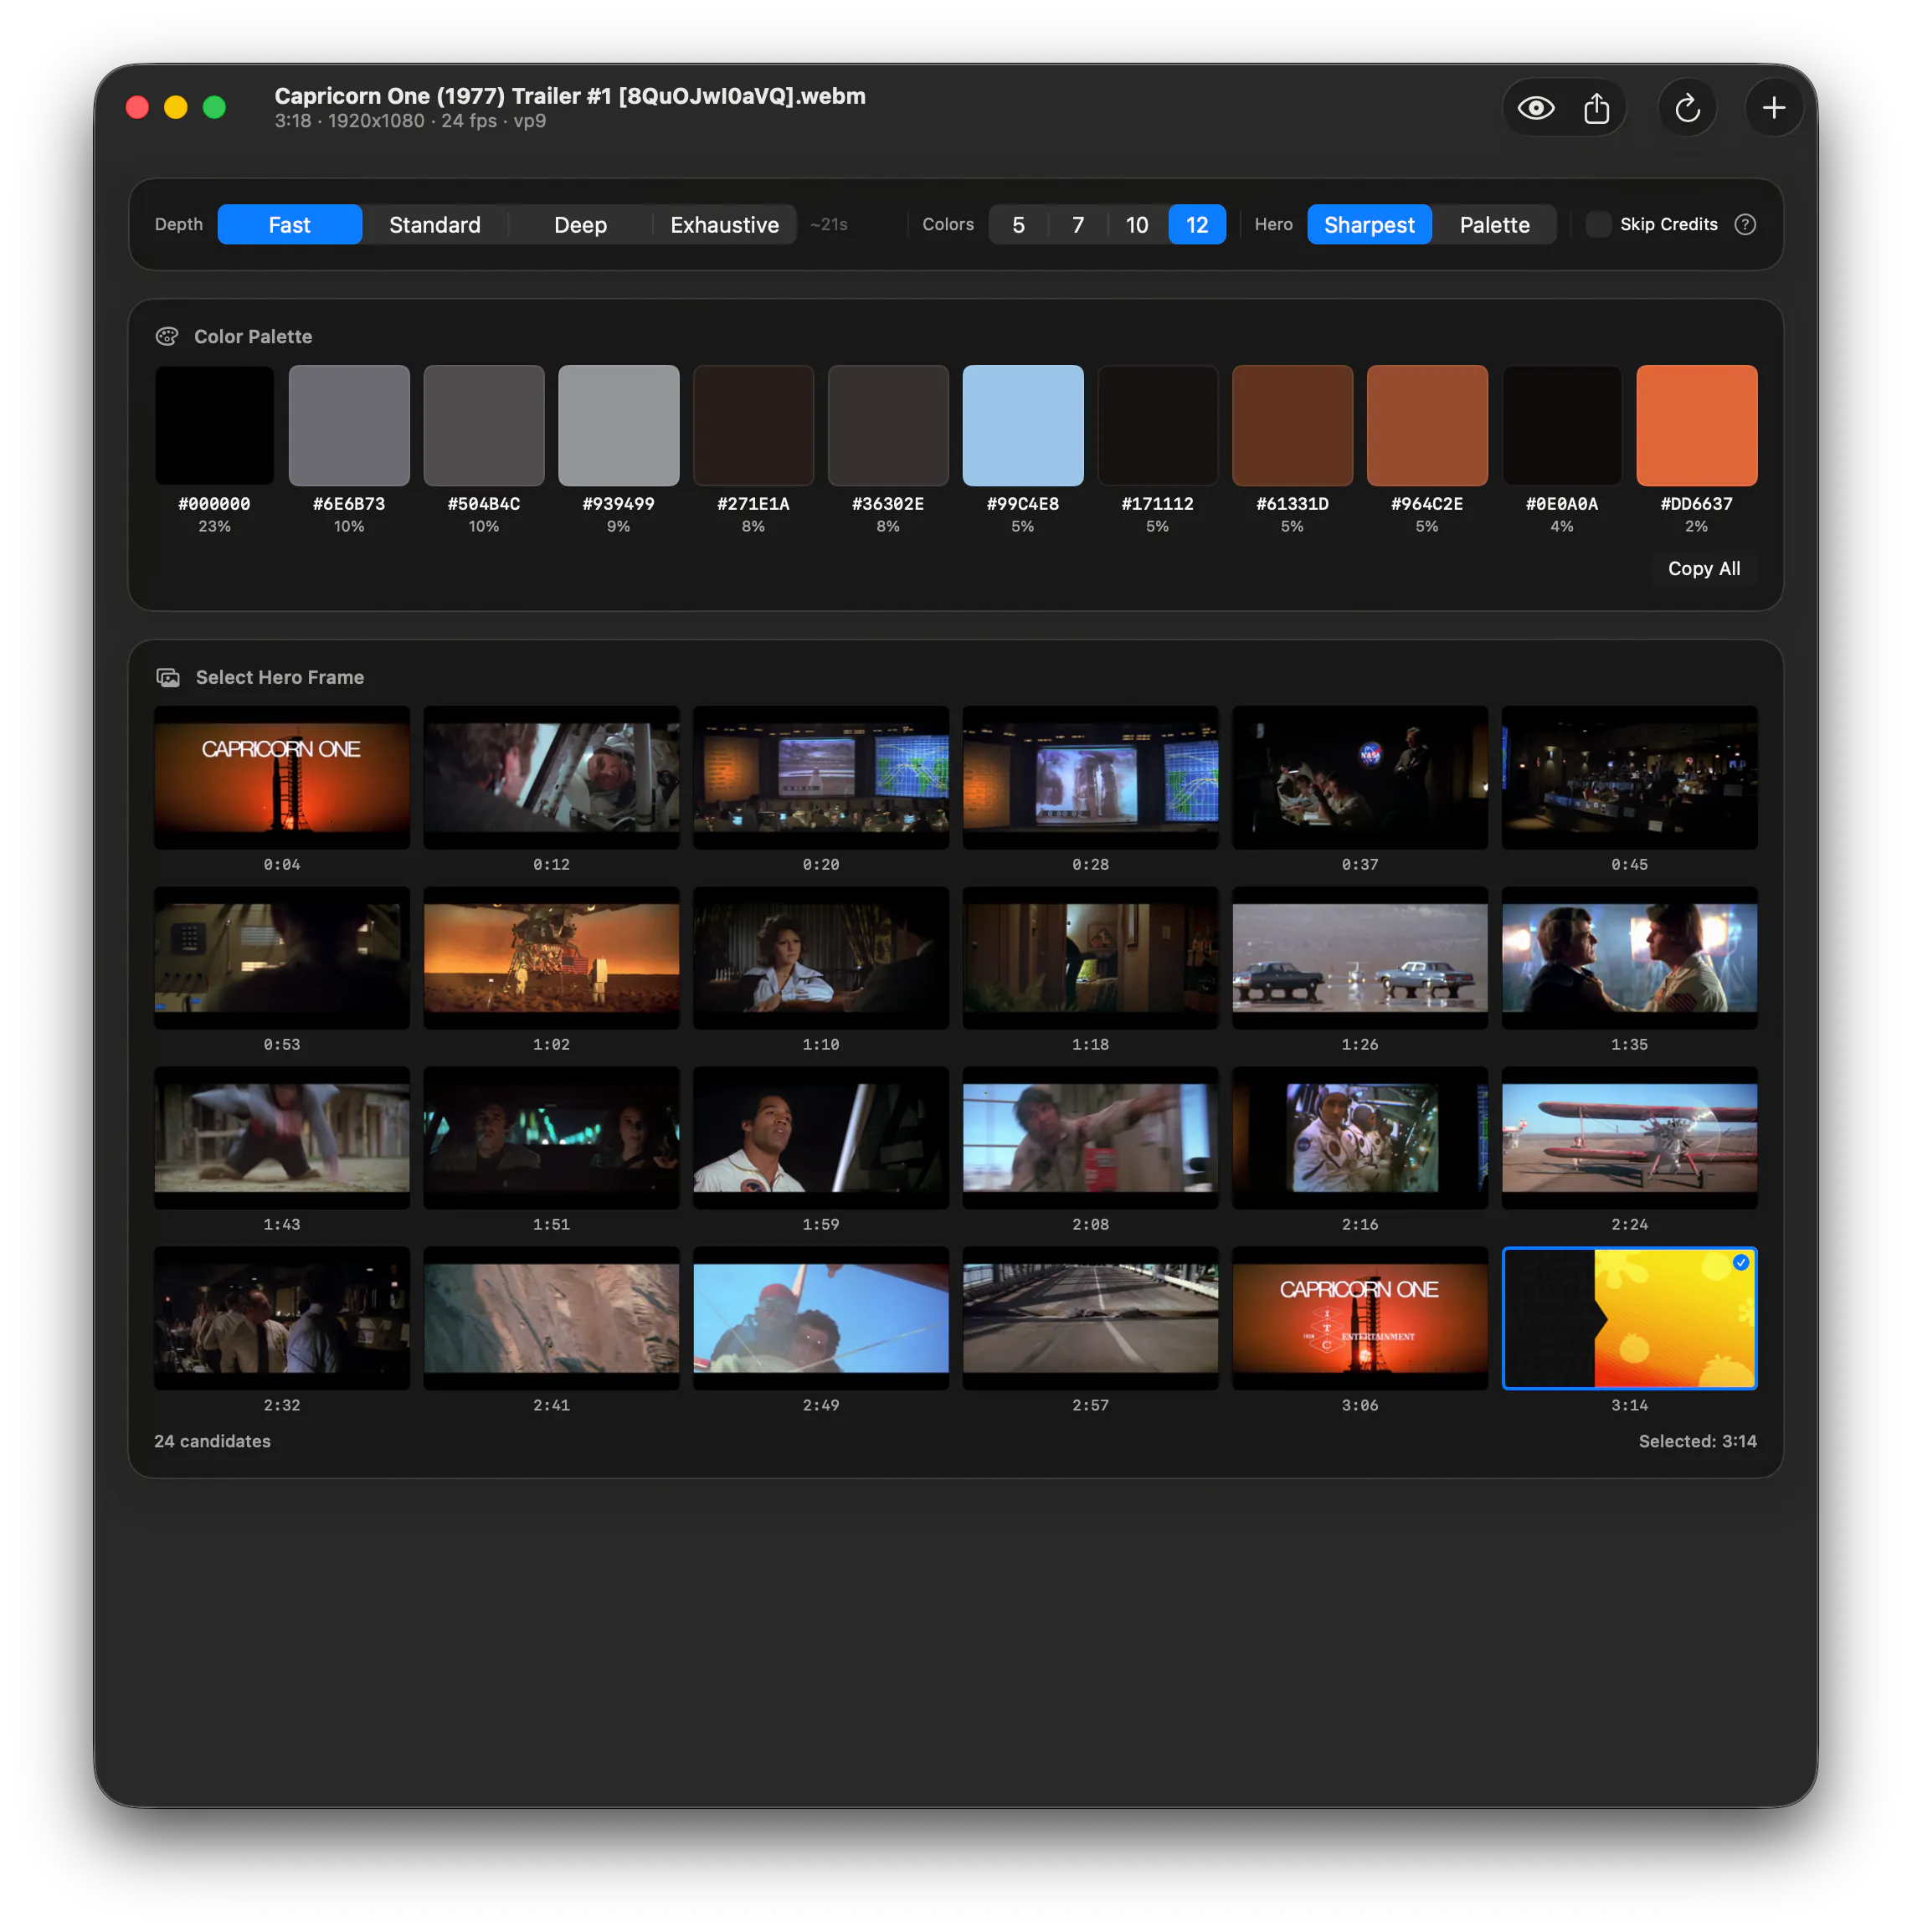Select the 1:35 frame thumbnail
Image resolution: width=1912 pixels, height=1932 pixels.
[x=1629, y=957]
